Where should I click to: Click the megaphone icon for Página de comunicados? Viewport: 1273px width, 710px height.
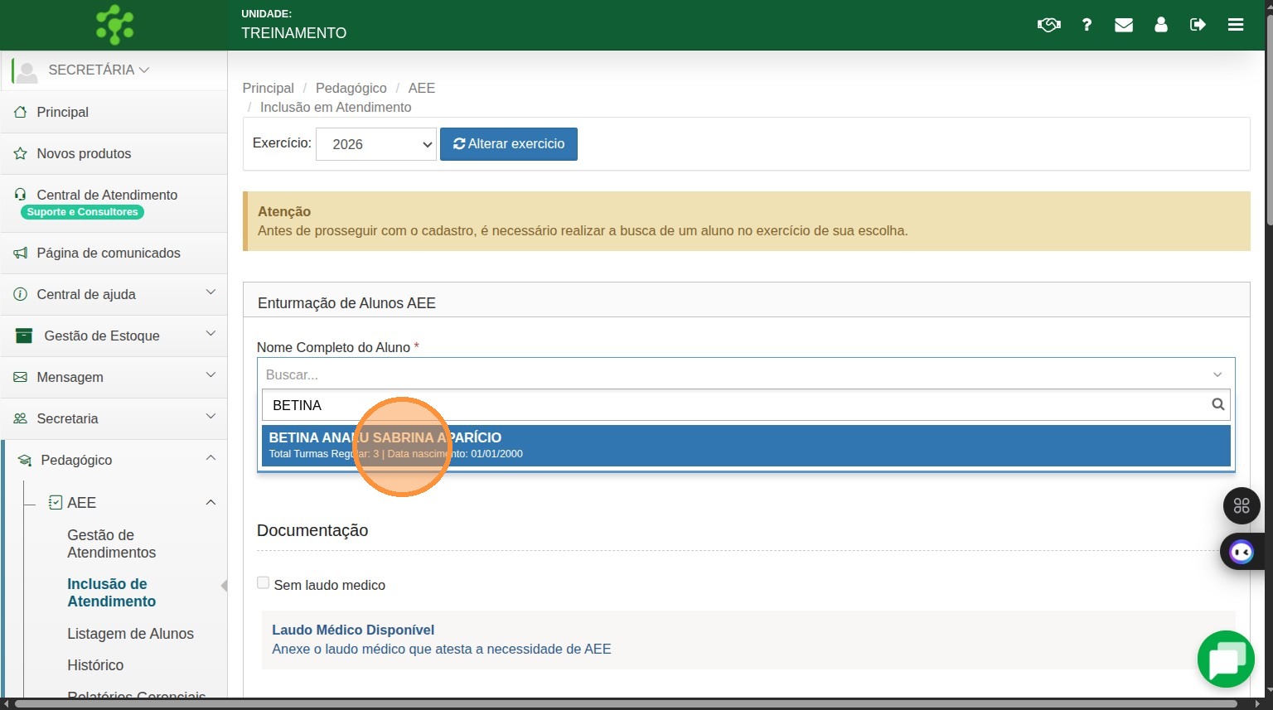coord(21,253)
